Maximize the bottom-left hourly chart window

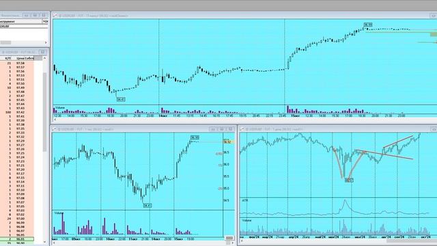click(x=222, y=129)
